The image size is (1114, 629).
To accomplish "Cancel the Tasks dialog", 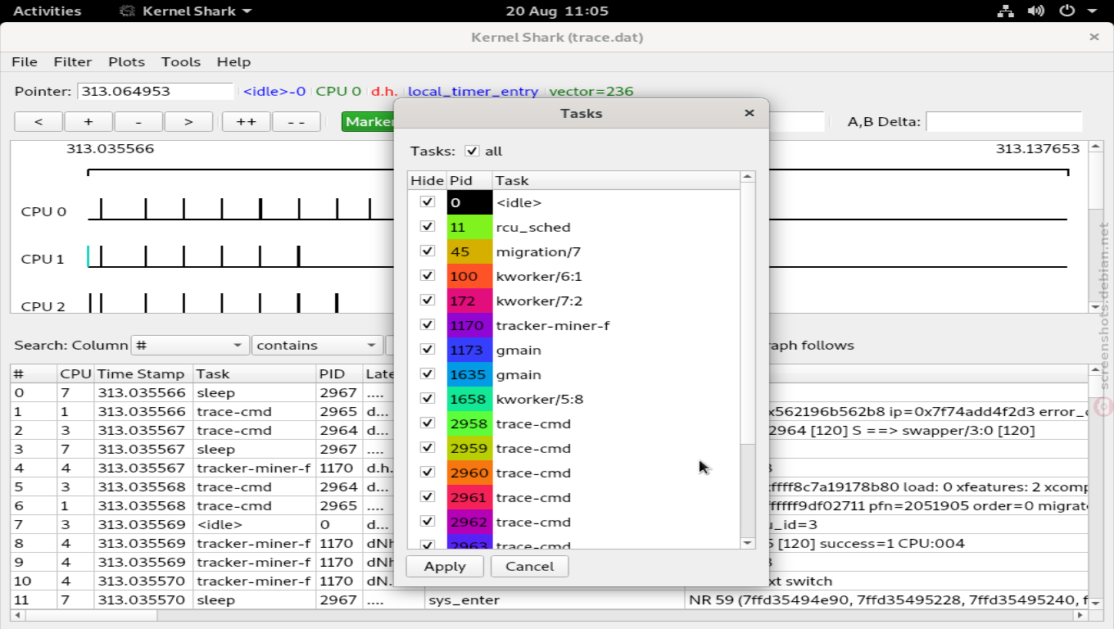I will [529, 566].
